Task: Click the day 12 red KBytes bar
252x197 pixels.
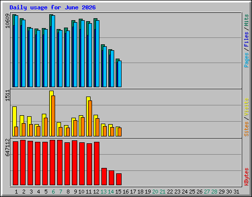Action: click(x=96, y=164)
